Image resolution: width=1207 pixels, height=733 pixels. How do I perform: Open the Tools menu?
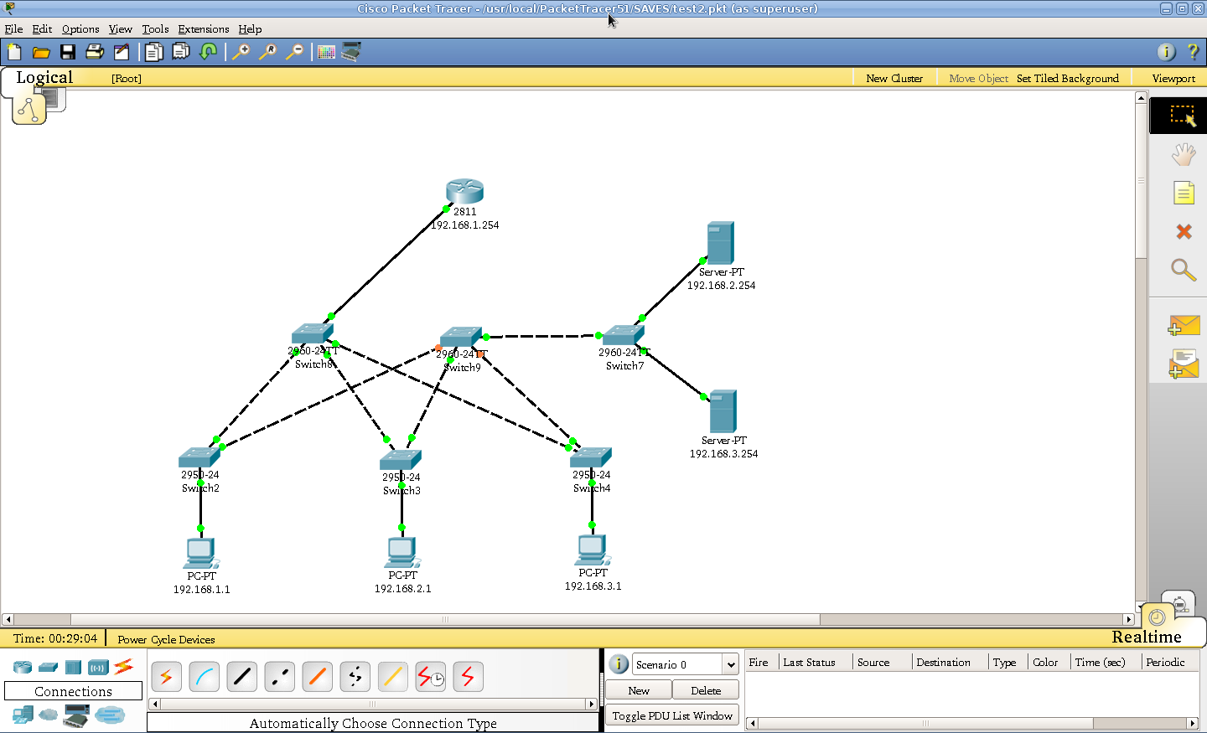point(155,28)
